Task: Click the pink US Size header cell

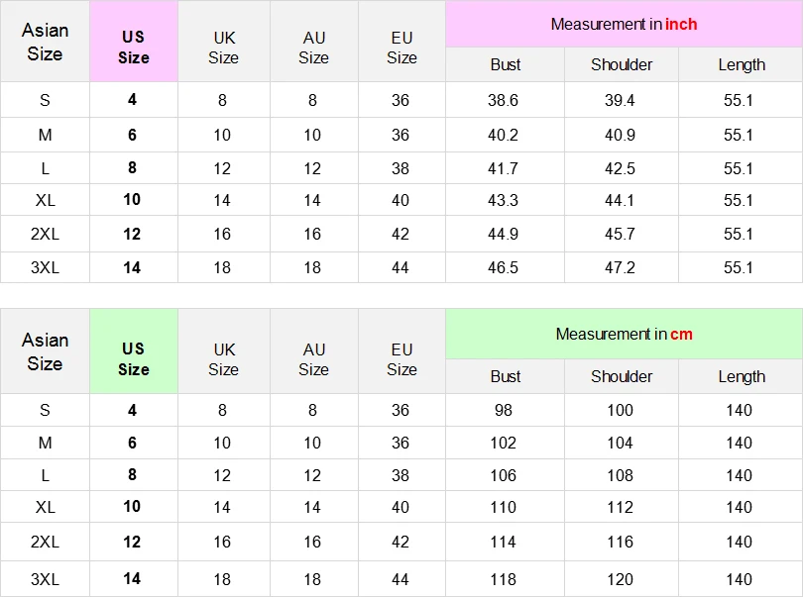Action: coord(134,42)
